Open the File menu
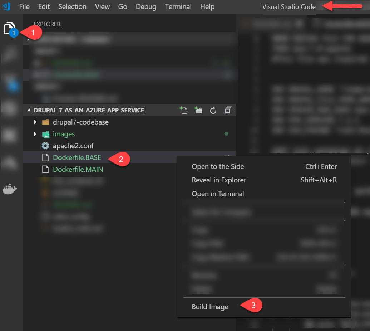Viewport: 370px width, 331px height. coord(24,6)
